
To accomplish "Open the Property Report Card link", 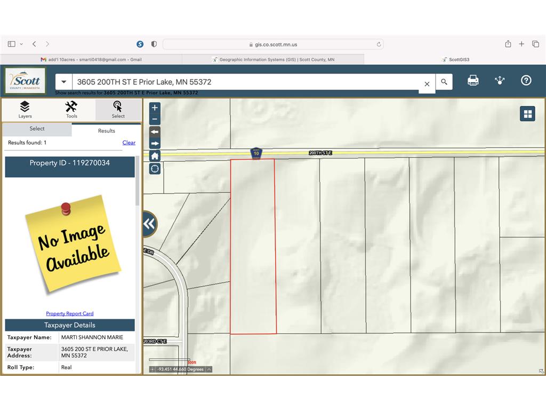I will (70, 313).
